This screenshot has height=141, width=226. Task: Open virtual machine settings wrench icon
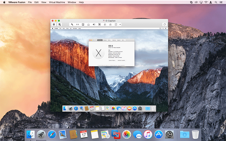(72, 24)
